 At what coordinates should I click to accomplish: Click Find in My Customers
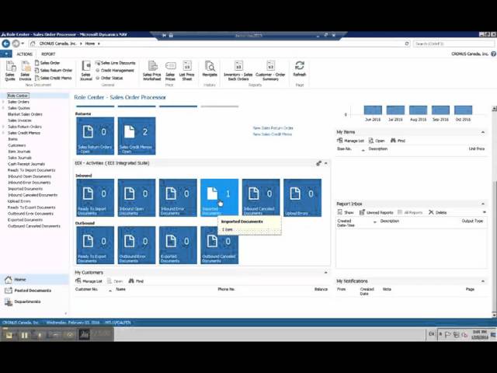coord(137,281)
